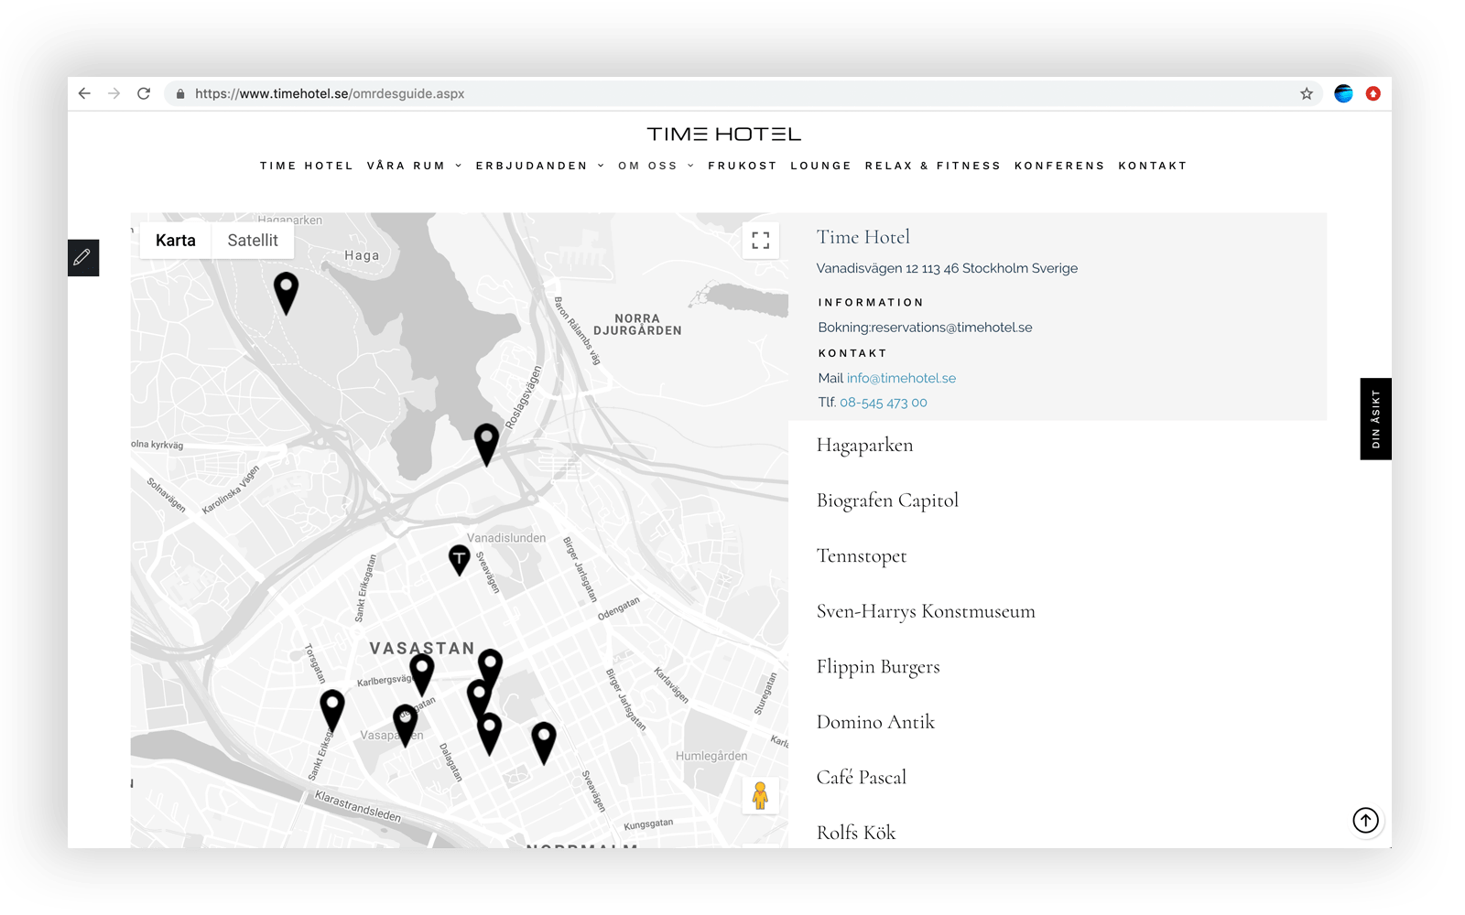Screen dimensions: 1465x915
Task: Select the map pin near Roslagsvägen
Action: click(486, 445)
